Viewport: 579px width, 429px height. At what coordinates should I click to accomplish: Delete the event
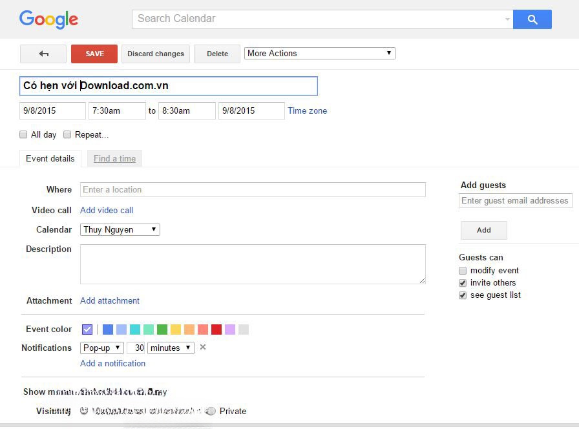(217, 54)
